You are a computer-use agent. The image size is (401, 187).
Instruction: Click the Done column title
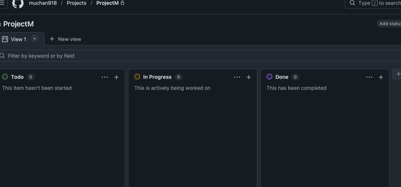click(282, 77)
